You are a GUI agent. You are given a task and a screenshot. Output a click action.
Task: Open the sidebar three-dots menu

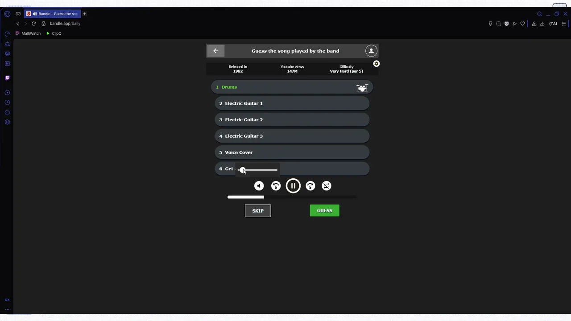tap(7, 309)
